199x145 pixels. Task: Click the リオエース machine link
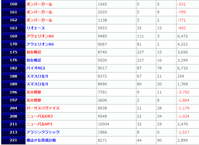(36, 28)
